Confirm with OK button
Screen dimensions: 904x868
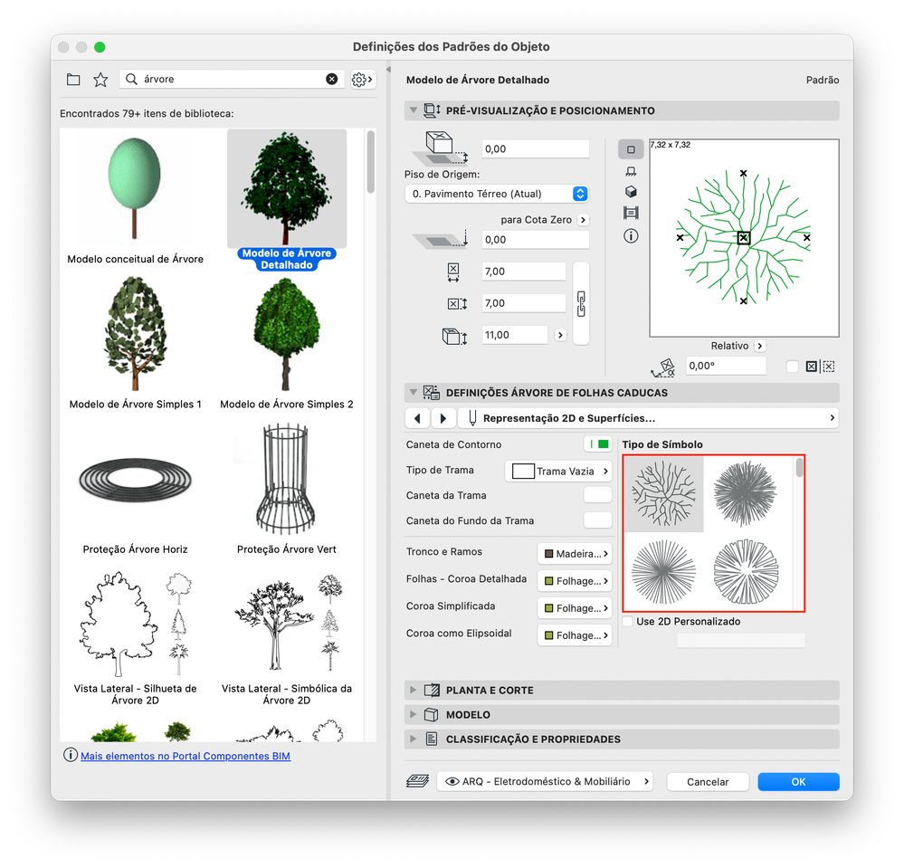coord(798,781)
